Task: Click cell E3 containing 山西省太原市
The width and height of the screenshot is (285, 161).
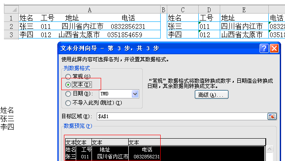Action: click(x=244, y=34)
